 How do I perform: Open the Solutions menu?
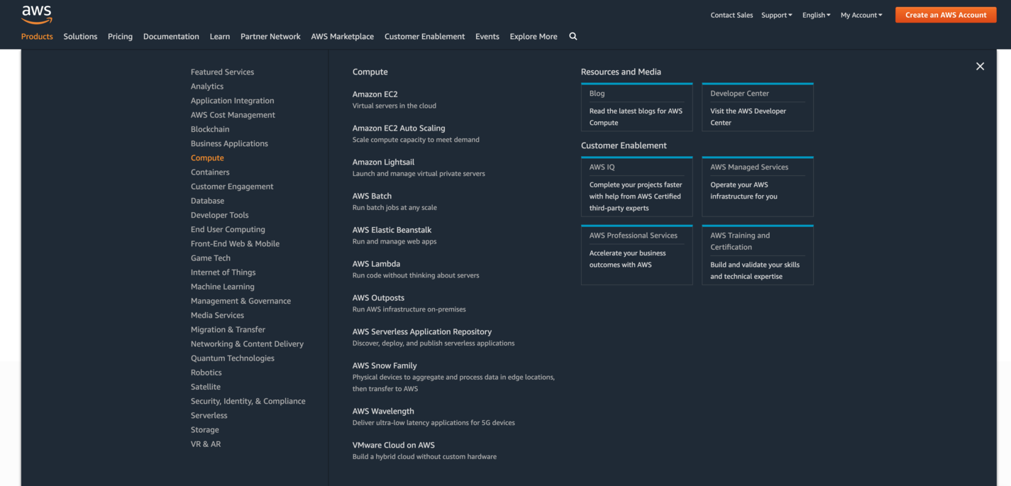tap(80, 36)
